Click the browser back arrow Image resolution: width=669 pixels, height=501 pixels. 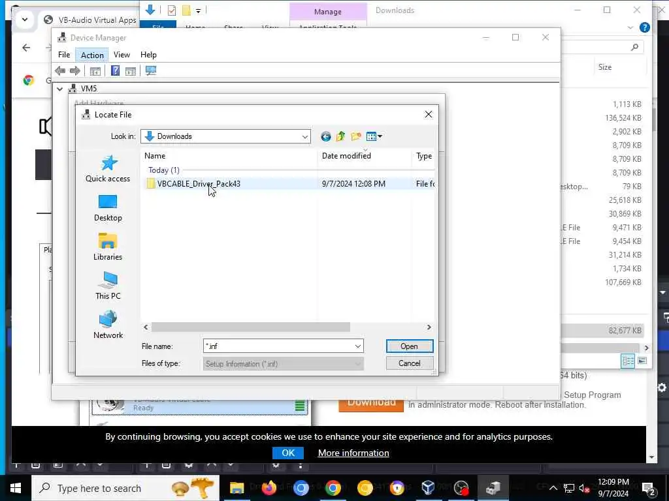click(26, 48)
